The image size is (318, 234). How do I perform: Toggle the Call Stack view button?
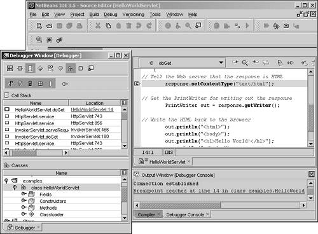point(30,68)
